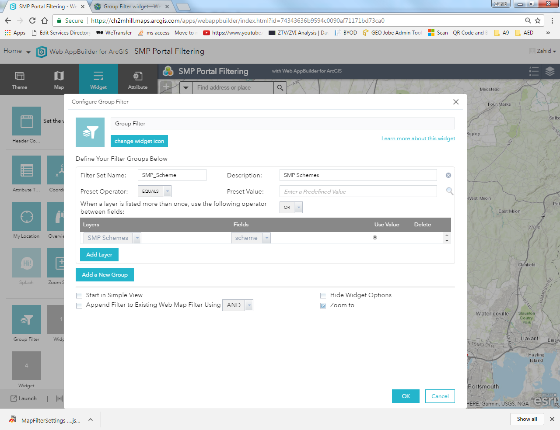Click the Preset Value input field
This screenshot has height=430, width=560.
click(x=358, y=191)
